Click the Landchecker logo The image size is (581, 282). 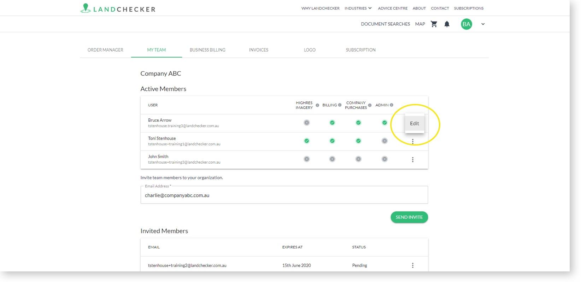[x=118, y=8]
